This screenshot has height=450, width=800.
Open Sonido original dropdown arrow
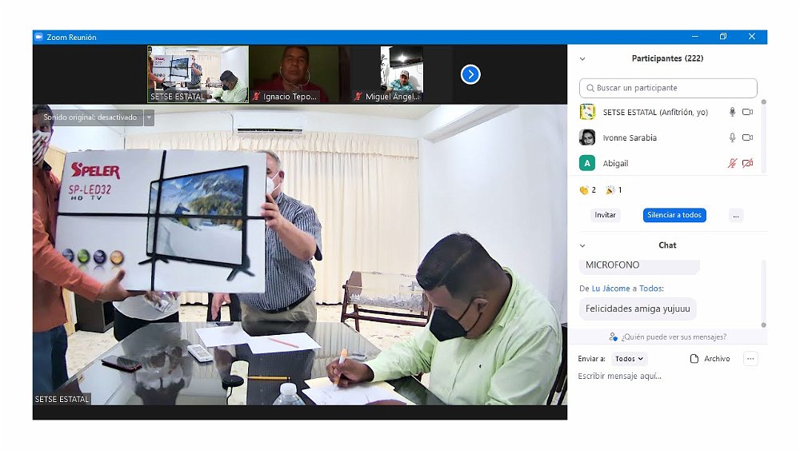click(149, 117)
